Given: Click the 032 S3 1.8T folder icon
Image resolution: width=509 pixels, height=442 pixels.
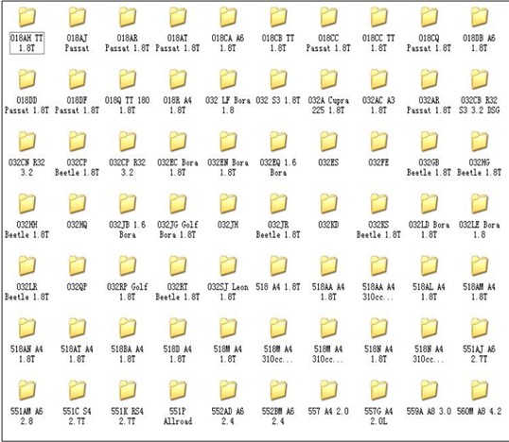Looking at the screenshot, I should click(278, 79).
